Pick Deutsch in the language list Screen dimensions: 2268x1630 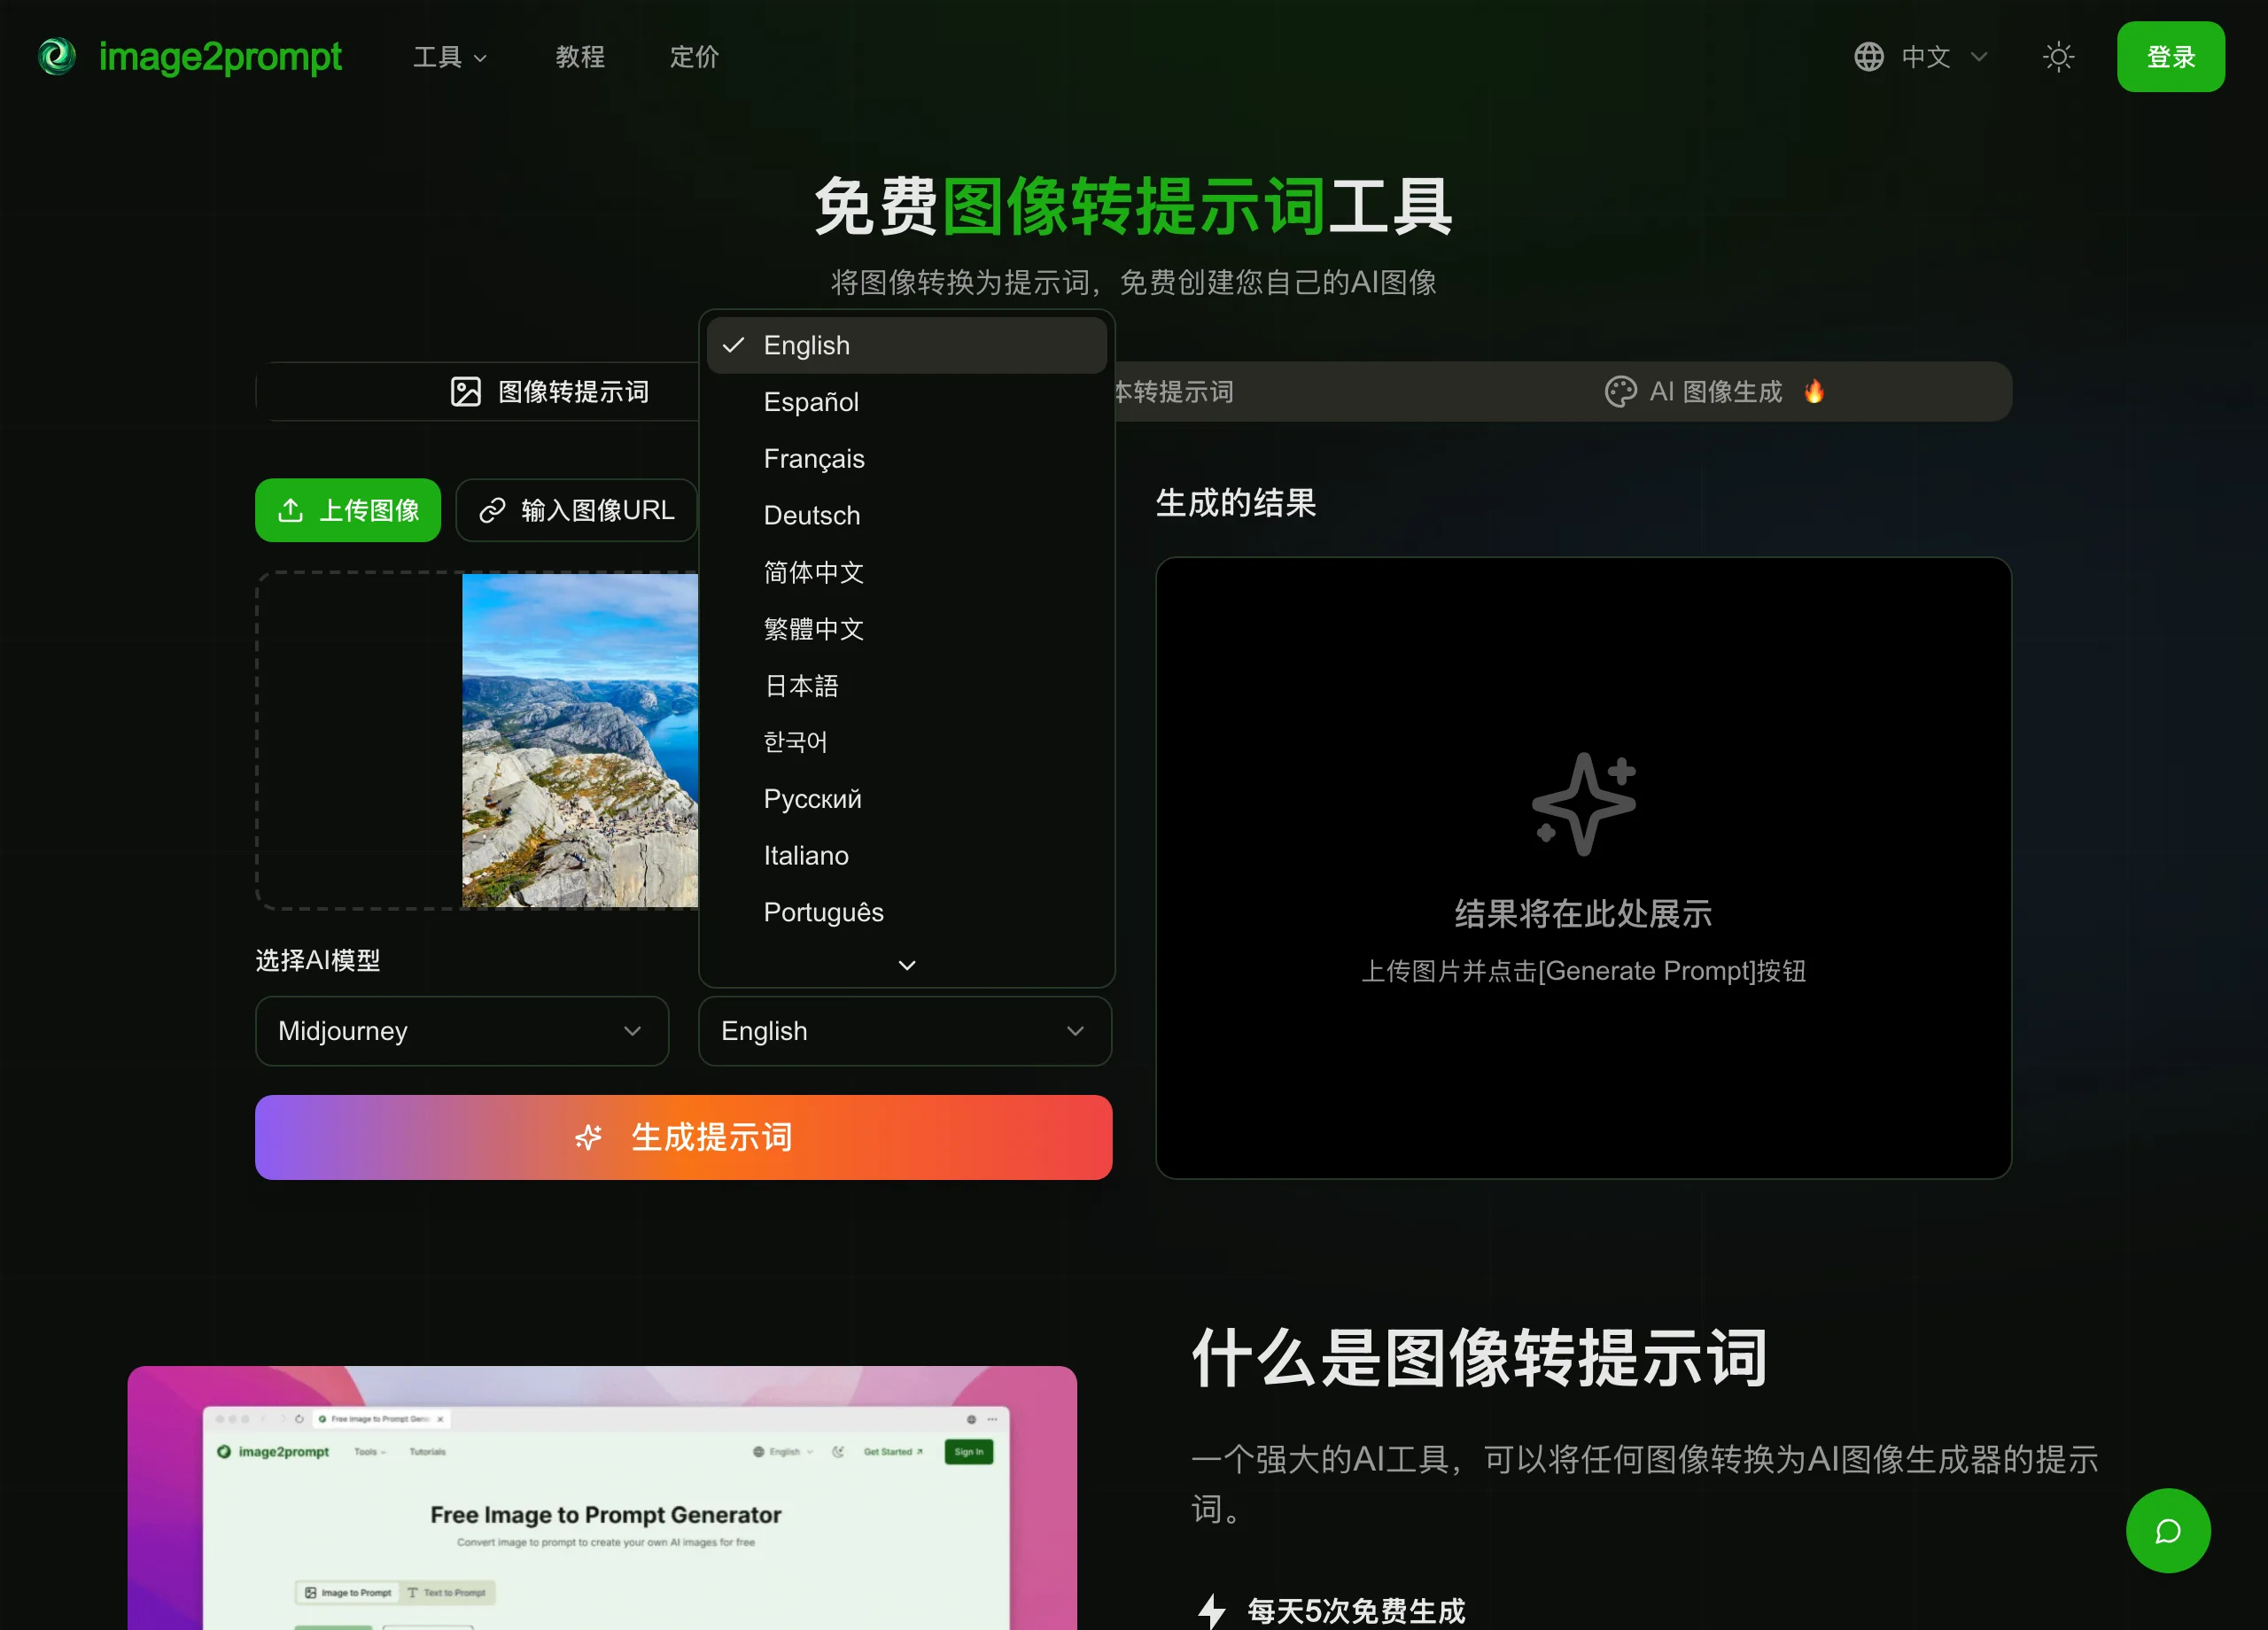(907, 515)
